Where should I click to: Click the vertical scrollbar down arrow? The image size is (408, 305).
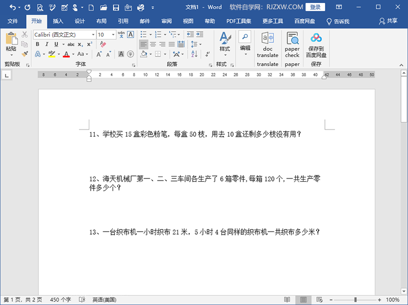[404, 291]
